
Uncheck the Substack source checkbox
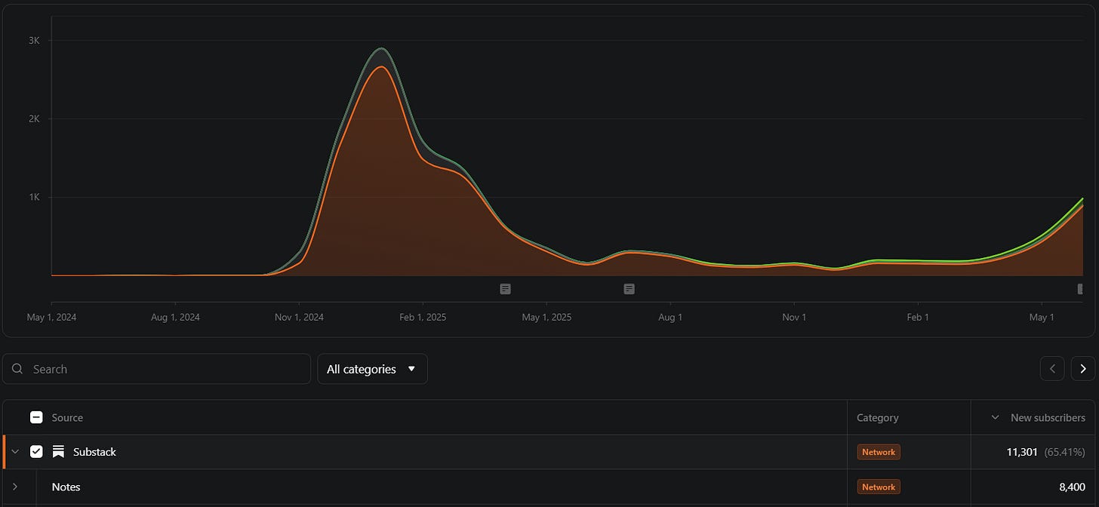(x=36, y=452)
